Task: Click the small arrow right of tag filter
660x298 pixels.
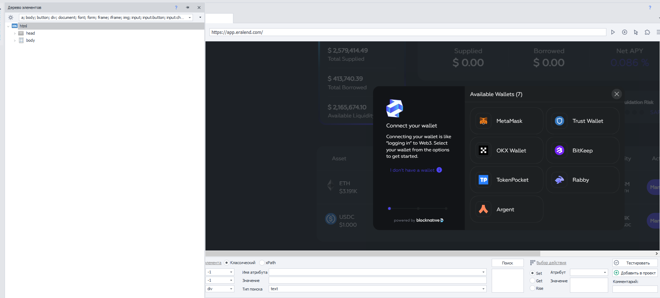Action: tap(200, 17)
